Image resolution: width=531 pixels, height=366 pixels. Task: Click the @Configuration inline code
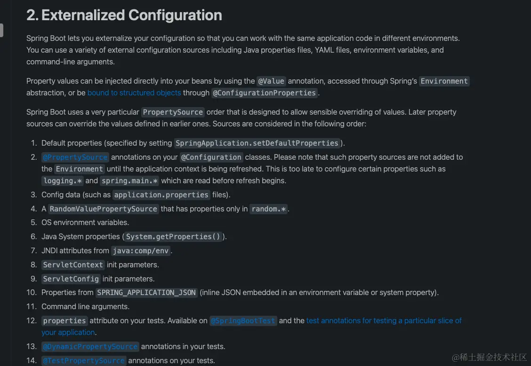(211, 157)
